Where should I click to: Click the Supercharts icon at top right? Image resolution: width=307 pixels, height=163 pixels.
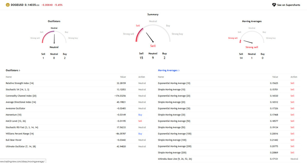click(274, 5)
